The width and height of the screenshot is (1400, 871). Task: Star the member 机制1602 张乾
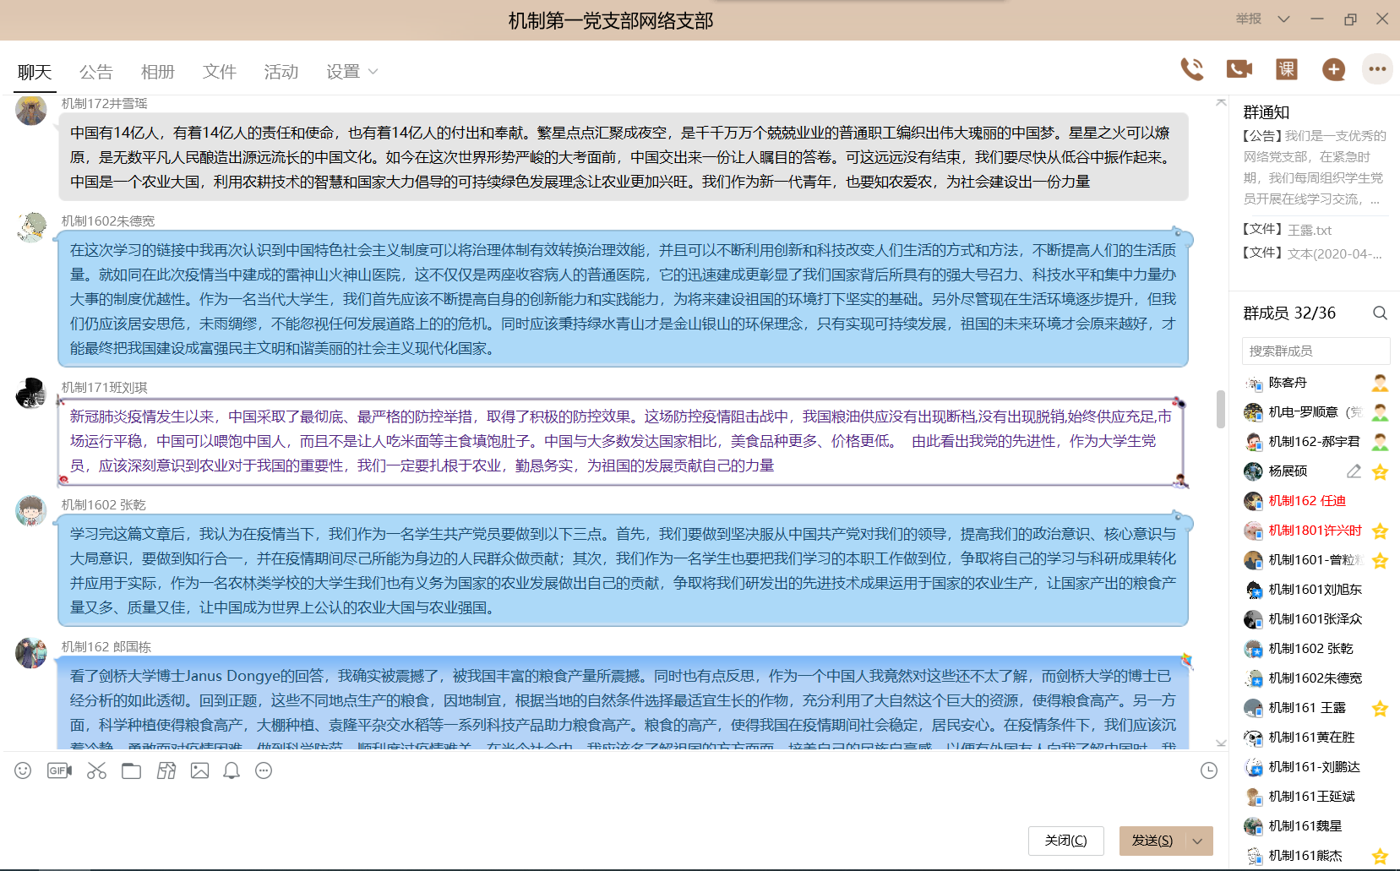click(1380, 648)
